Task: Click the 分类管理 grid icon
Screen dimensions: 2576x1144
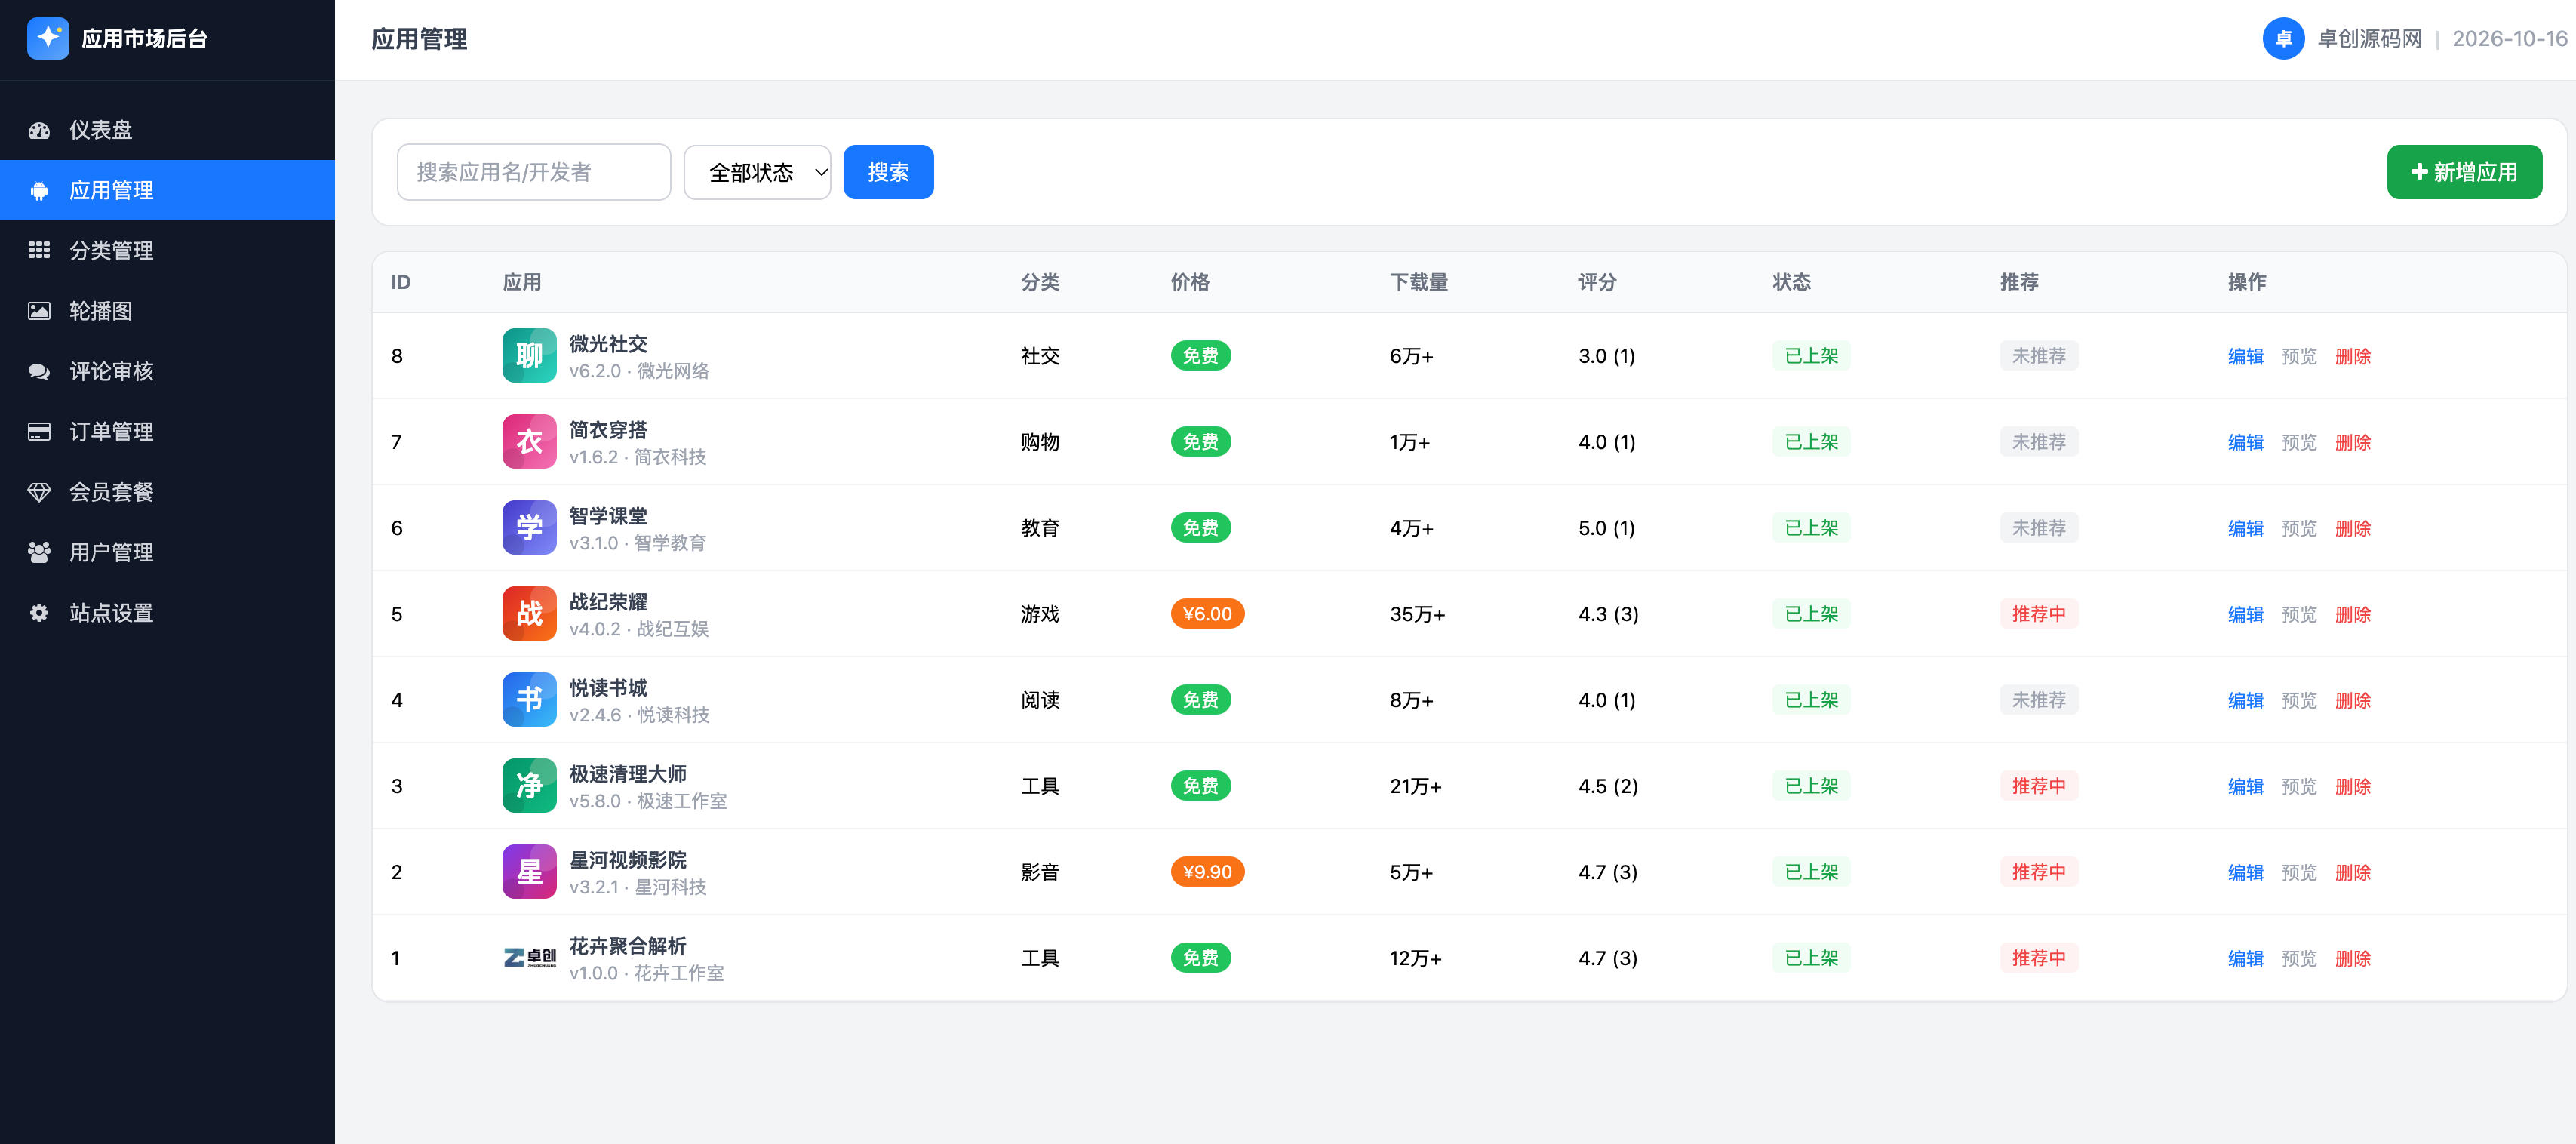Action: pyautogui.click(x=39, y=250)
